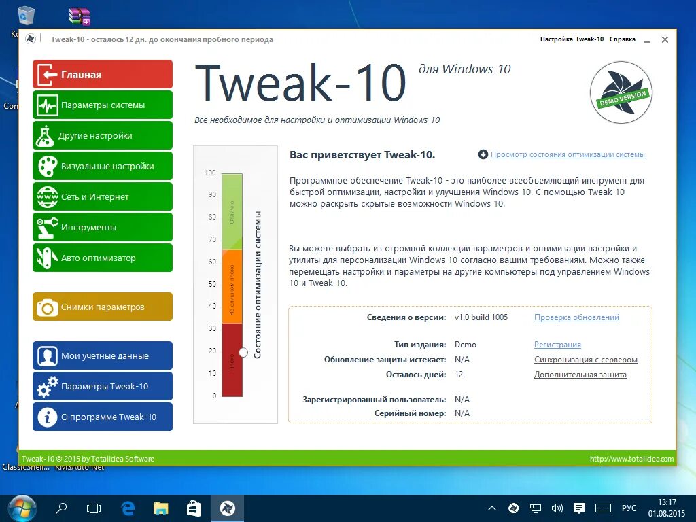Image resolution: width=696 pixels, height=522 pixels.
Task: Click the optimization gauge round marker
Action: pos(243,352)
